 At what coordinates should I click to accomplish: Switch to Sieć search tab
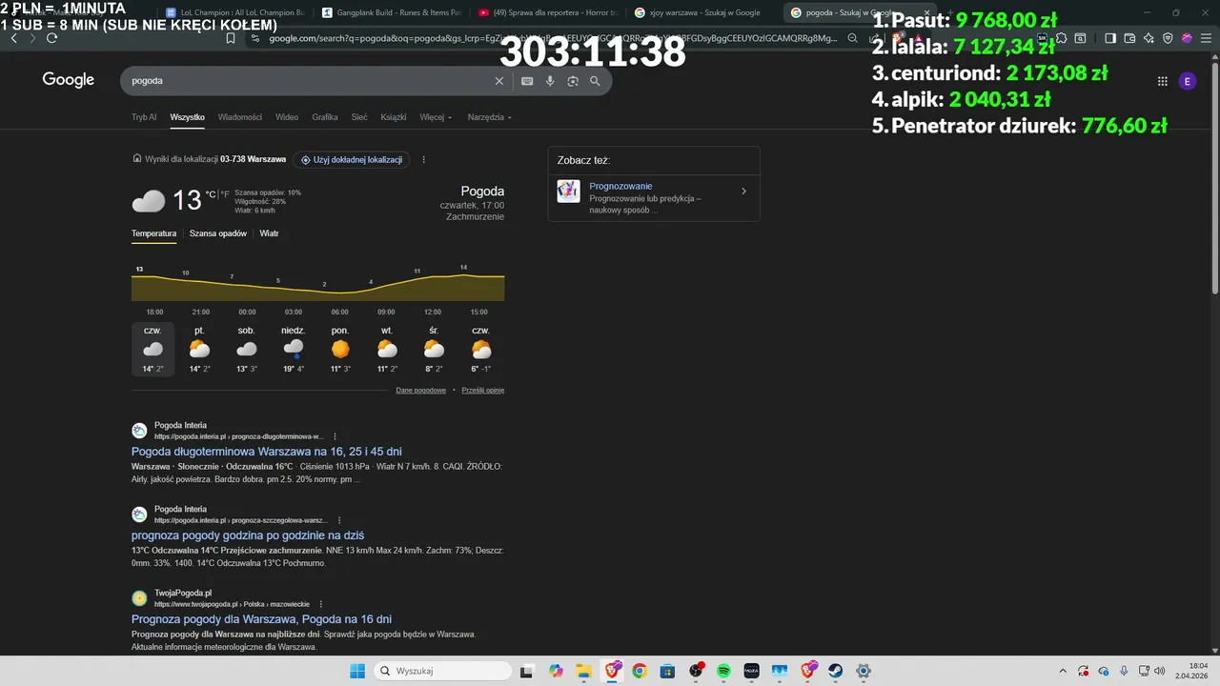359,117
